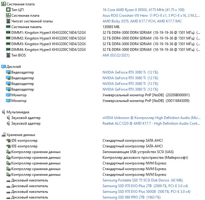Select the Тип BIOS row label
Viewport: 205px width, 200px height.
[x=18, y=55]
